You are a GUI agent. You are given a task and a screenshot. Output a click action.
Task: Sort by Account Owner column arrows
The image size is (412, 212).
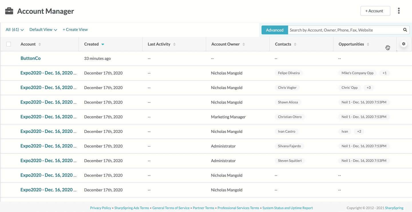(244, 44)
